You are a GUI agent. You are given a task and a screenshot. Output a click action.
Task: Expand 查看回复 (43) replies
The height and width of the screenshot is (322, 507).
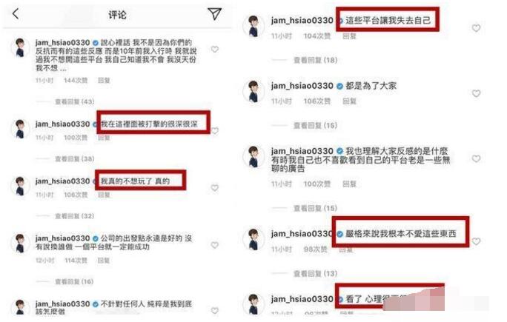75,101
